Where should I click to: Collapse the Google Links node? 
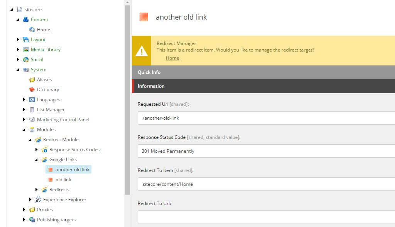[x=36, y=160]
